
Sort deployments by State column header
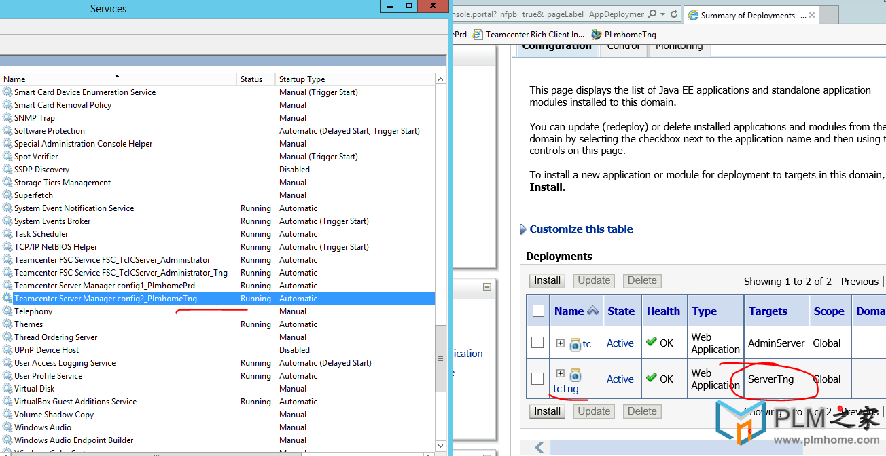point(621,311)
